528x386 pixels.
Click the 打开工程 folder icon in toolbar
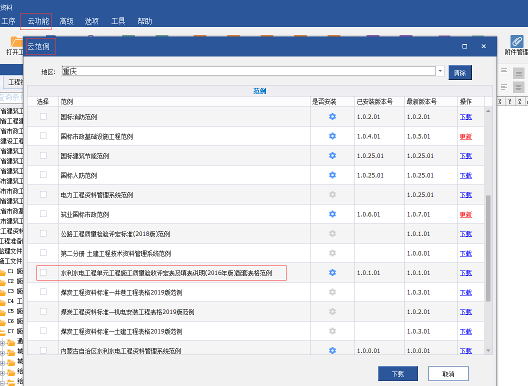coord(16,41)
